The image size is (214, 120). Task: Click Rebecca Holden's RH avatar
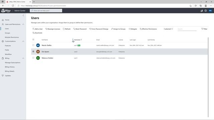[x=38, y=58]
